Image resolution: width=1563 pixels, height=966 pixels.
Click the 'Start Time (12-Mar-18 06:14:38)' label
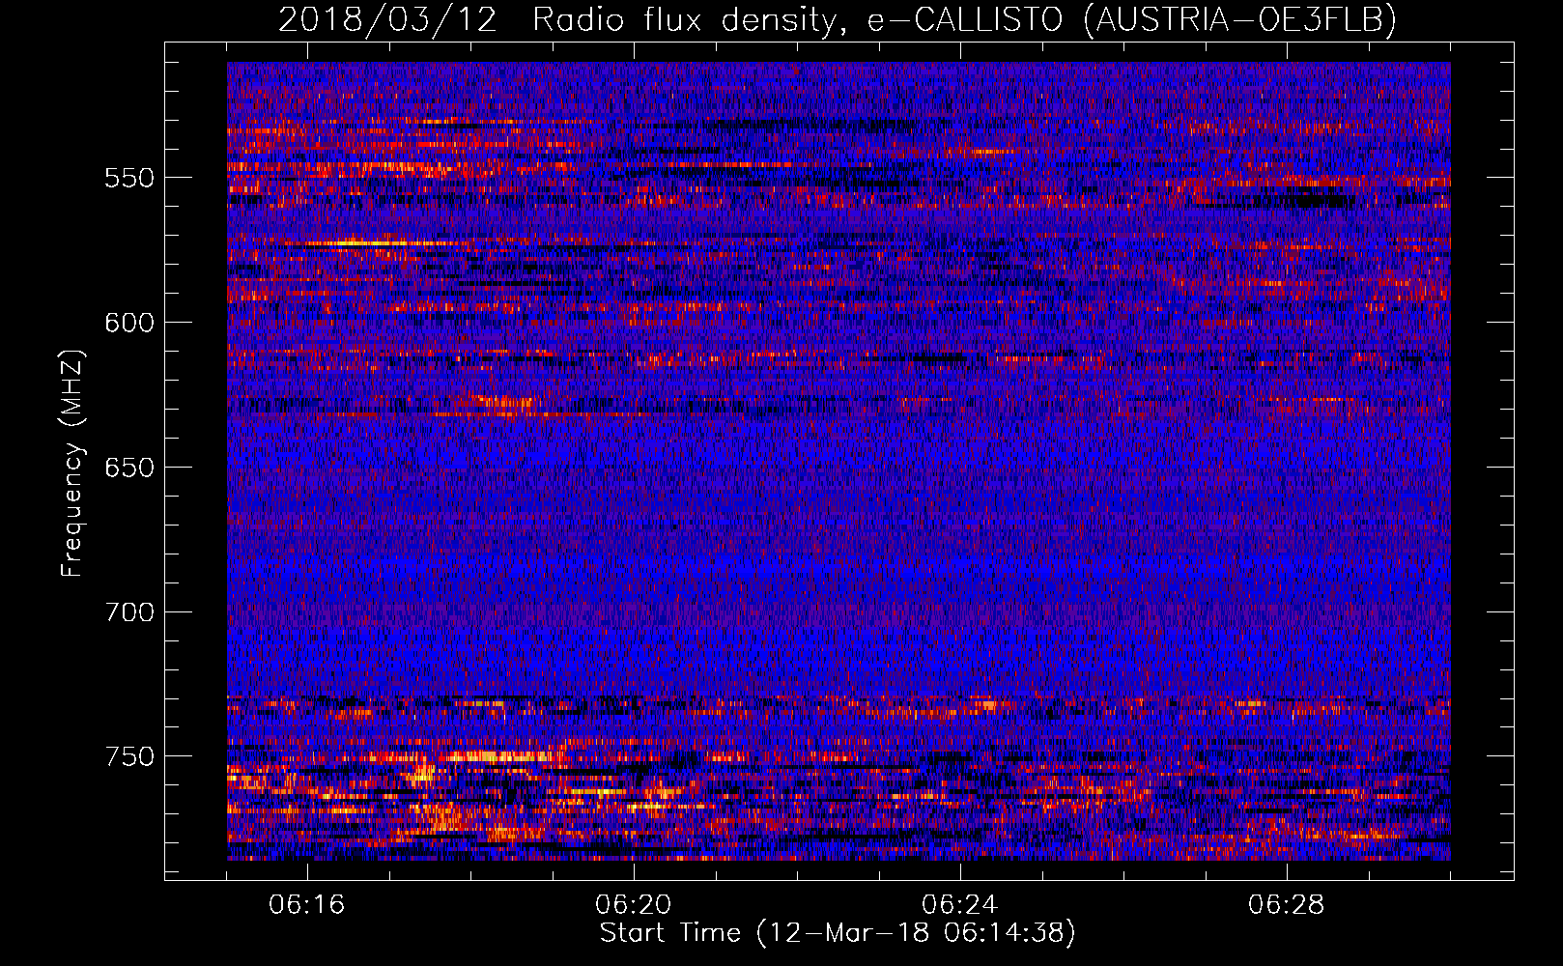click(x=838, y=933)
